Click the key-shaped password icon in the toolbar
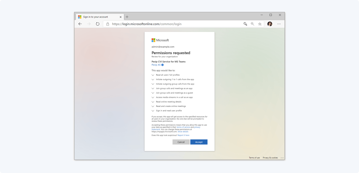Viewport: 359px width, 173px height. (x=245, y=24)
